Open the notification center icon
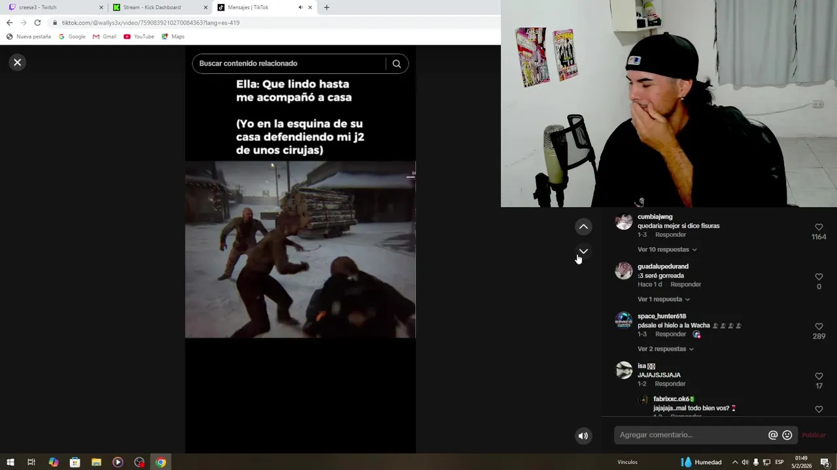Image resolution: width=837 pixels, height=470 pixels. coord(825,462)
